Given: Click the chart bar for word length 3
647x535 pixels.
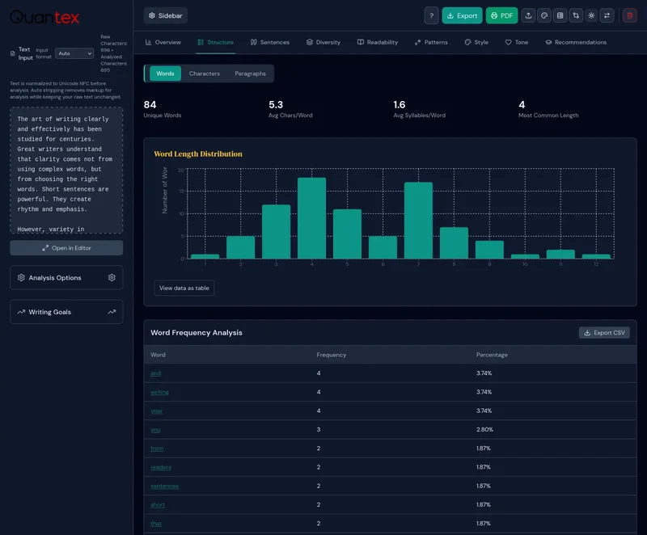Looking at the screenshot, I should (276, 232).
